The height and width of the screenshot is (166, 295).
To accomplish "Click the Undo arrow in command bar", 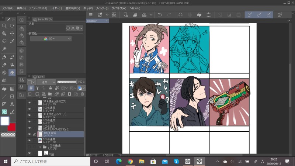I will click(x=160, y=15).
